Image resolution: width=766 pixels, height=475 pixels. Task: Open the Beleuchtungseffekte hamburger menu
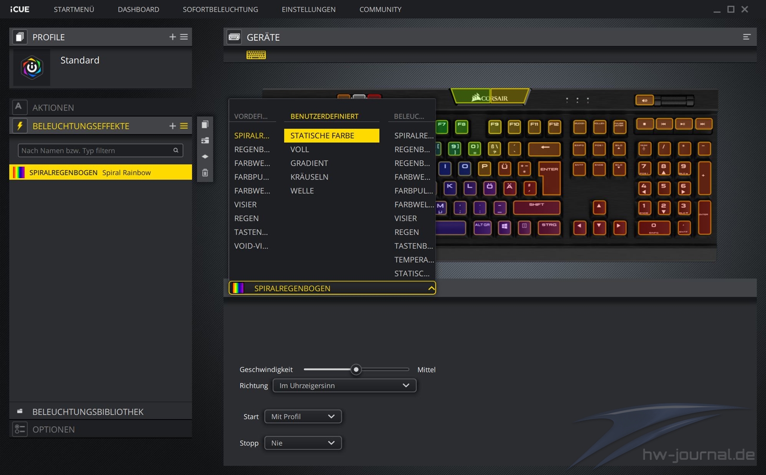pos(184,126)
